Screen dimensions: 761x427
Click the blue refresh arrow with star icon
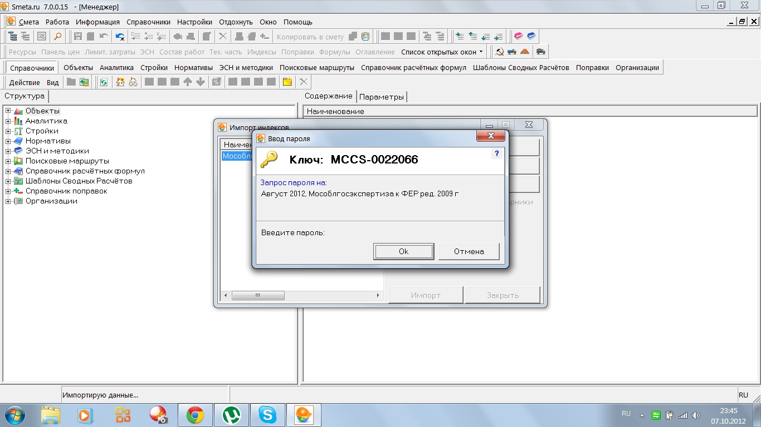tap(120, 37)
